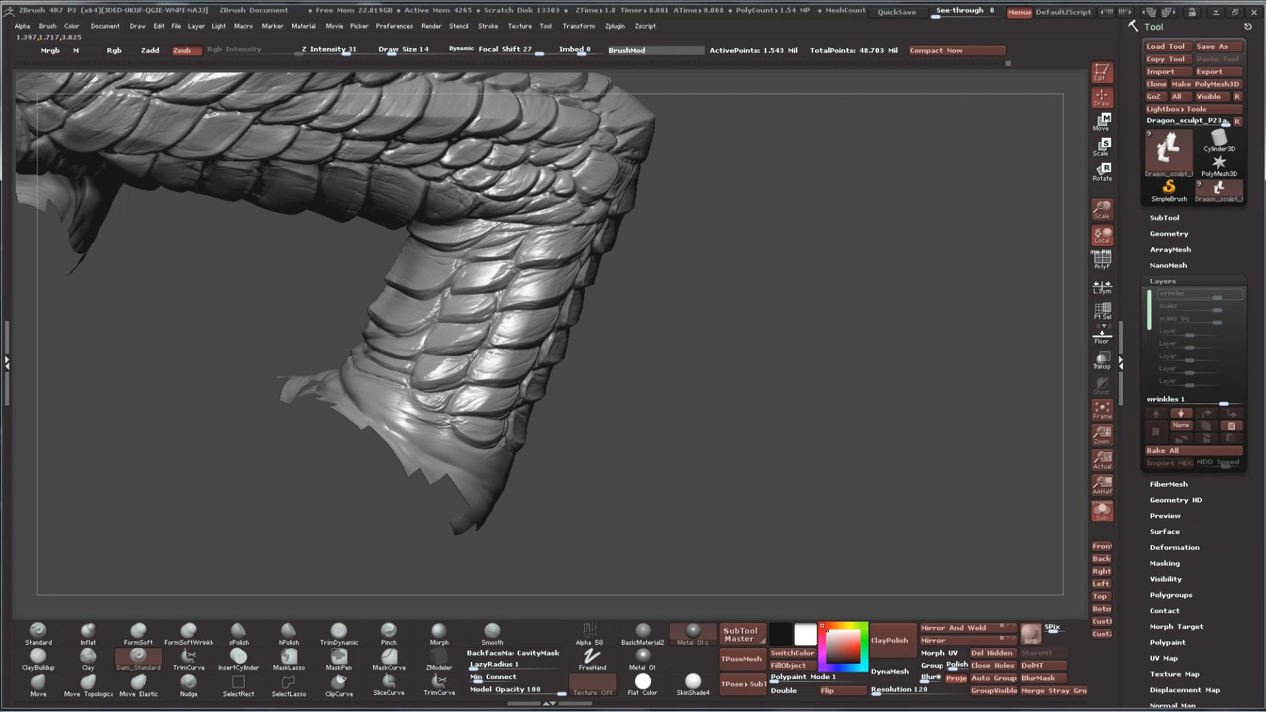The width and height of the screenshot is (1266, 712).
Task: Select the TrimCurve brush beside Dam_Standard
Action: click(188, 659)
